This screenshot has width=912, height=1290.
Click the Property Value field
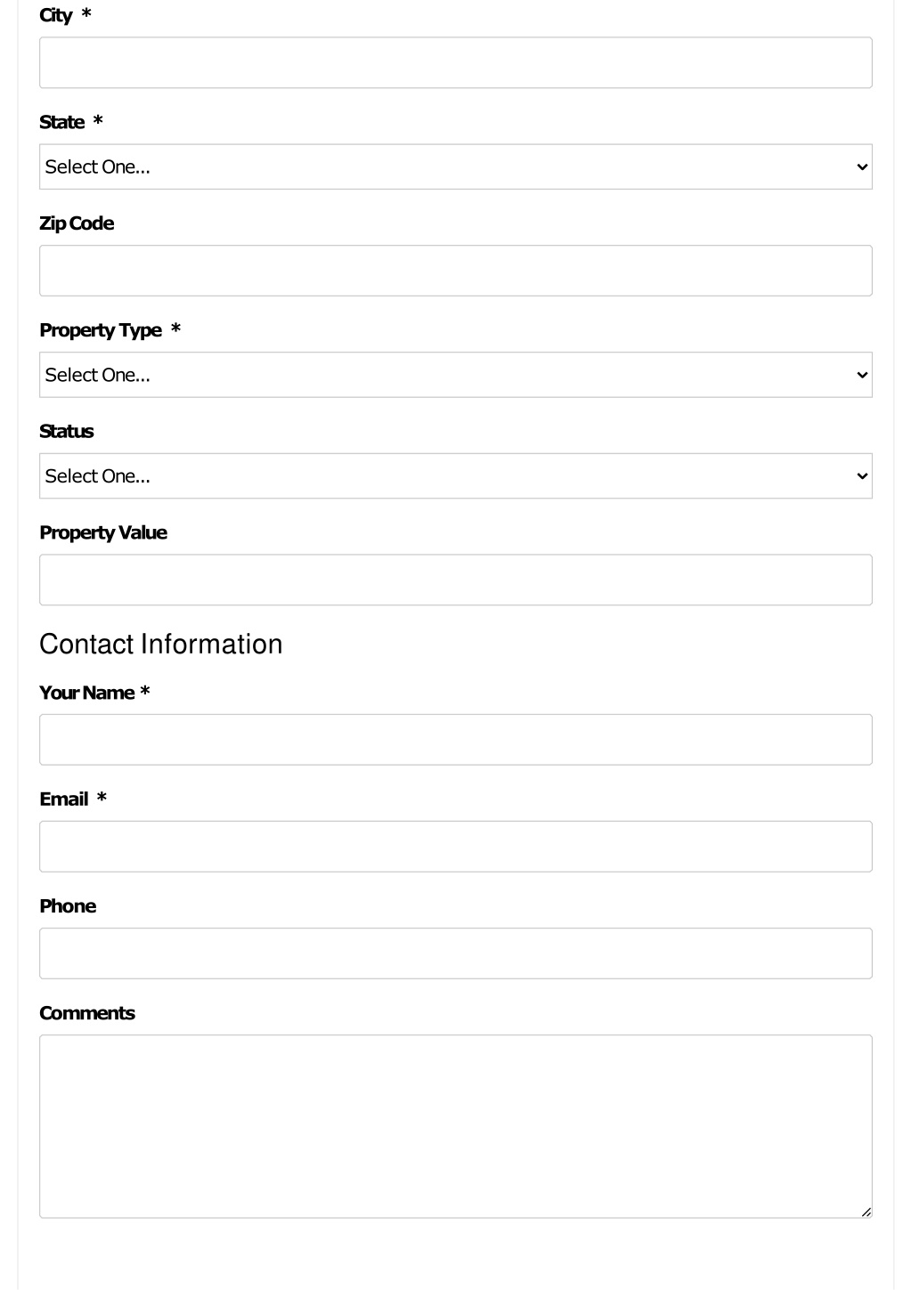pos(455,580)
